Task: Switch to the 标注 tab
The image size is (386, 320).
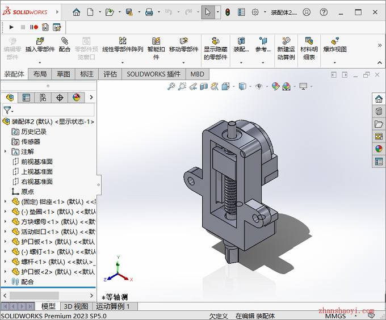Action: pos(87,74)
